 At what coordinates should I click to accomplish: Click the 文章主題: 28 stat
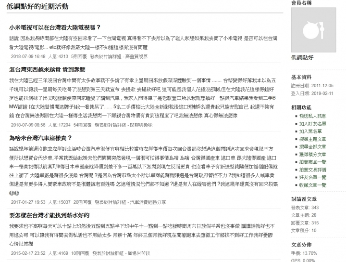click(x=304, y=215)
